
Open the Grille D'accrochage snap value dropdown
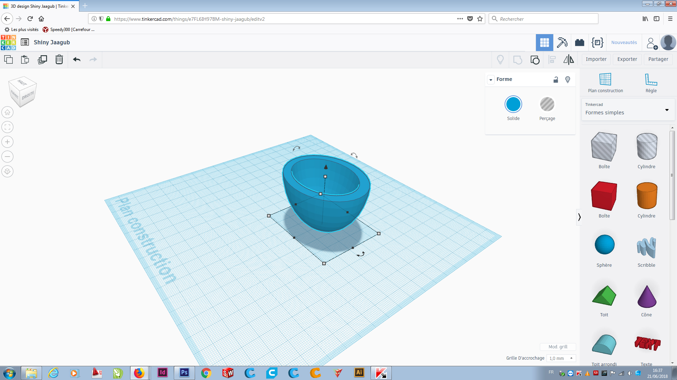tap(561, 358)
